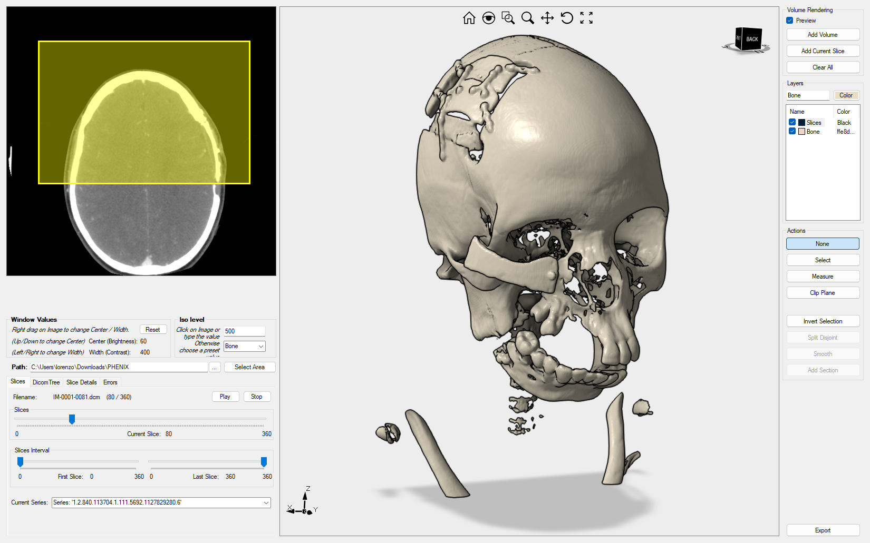
Task: Click the Add Current Slice button
Action: point(823,51)
